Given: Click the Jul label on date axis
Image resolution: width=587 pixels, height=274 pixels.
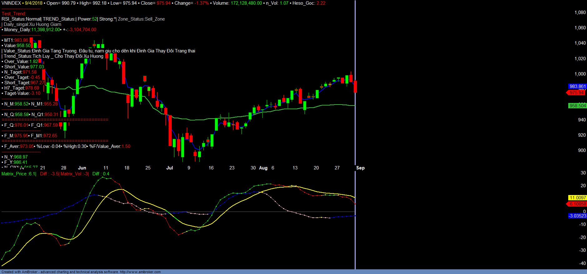Looking at the screenshot, I should coord(170,168).
